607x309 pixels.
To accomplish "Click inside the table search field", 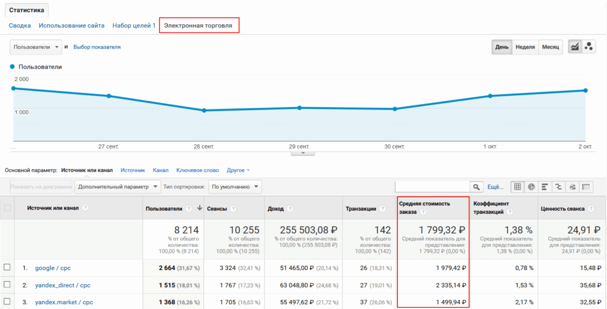I will click(x=432, y=187).
